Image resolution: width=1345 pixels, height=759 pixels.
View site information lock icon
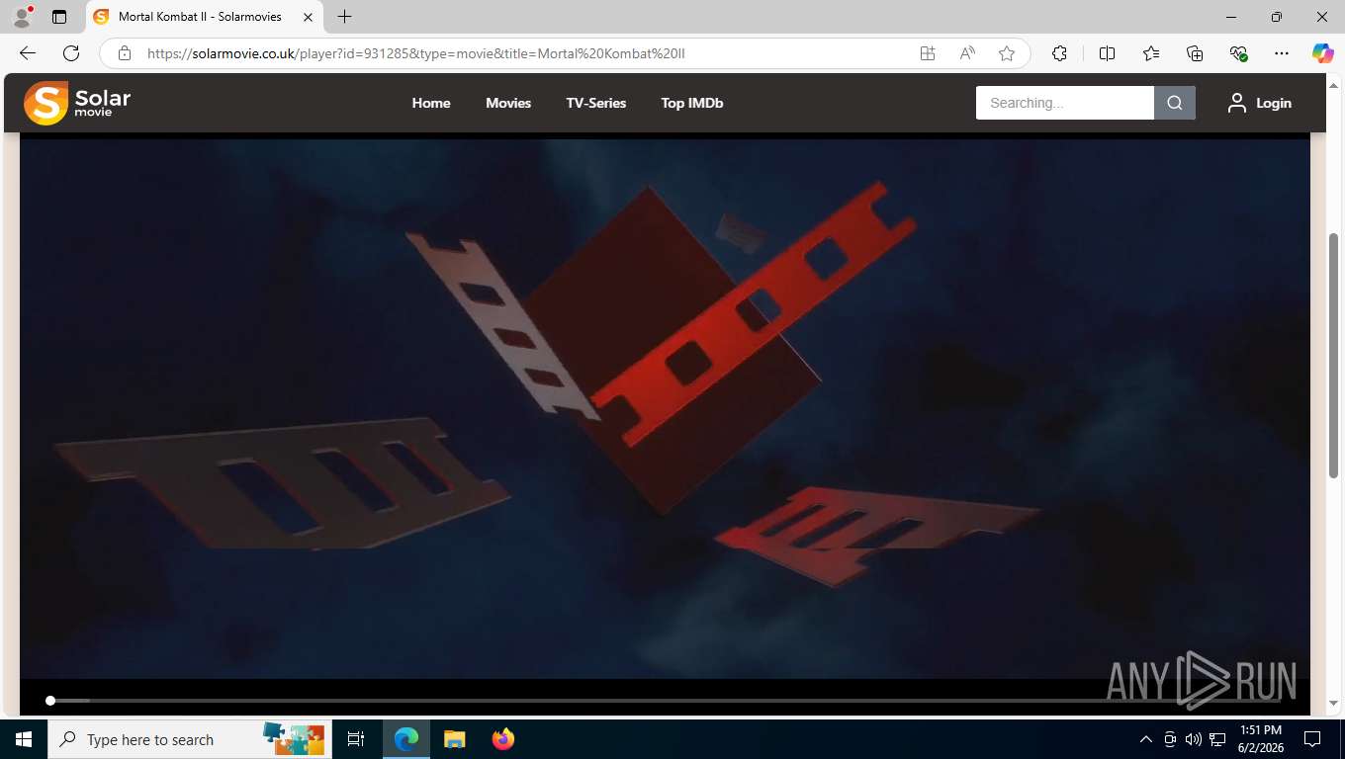click(125, 53)
